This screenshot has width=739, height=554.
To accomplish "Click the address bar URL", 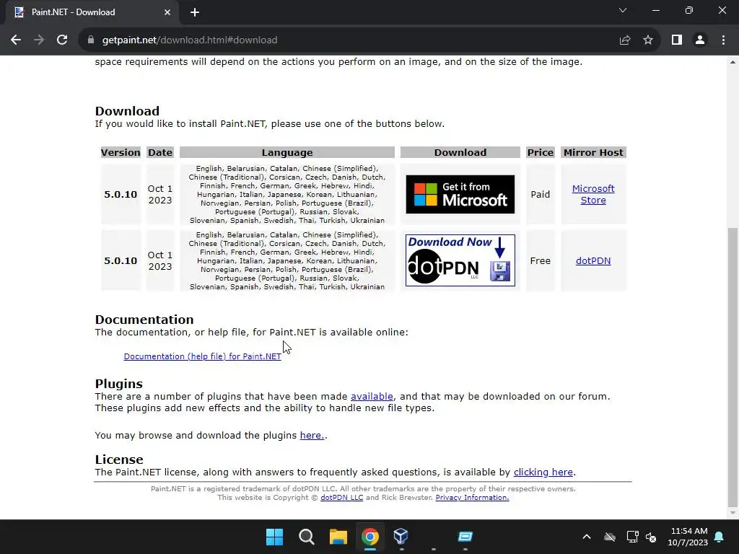I will (190, 40).
